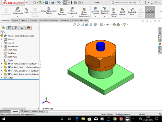The image size is (162, 122).
Task: Expand History tree node
Action: (2, 39)
